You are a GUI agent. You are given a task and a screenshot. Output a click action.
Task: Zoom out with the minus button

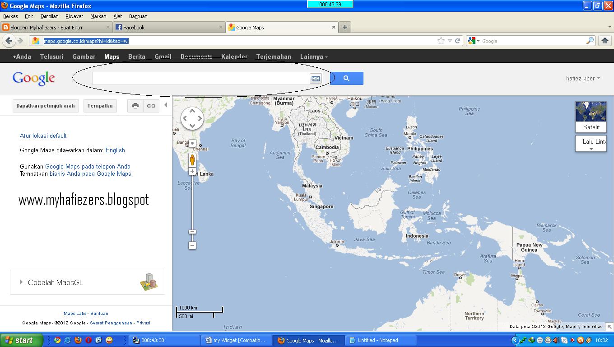192,245
